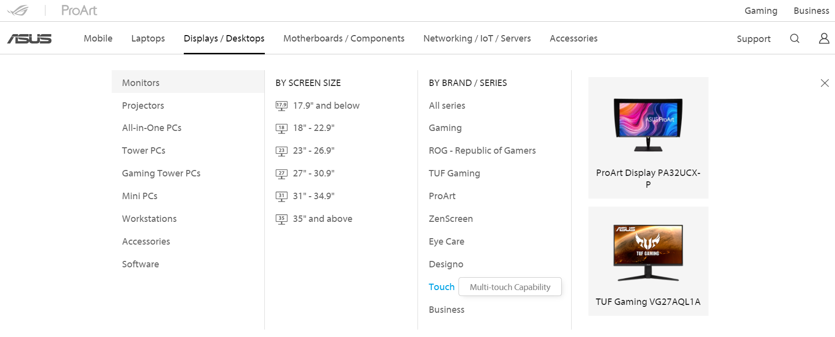Click the 23" monitor size icon
This screenshot has width=835, height=337.
[x=282, y=151]
